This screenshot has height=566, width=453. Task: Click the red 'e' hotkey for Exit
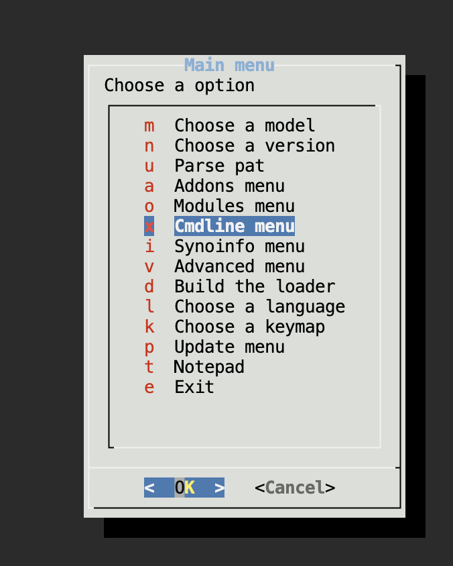pyautogui.click(x=149, y=388)
